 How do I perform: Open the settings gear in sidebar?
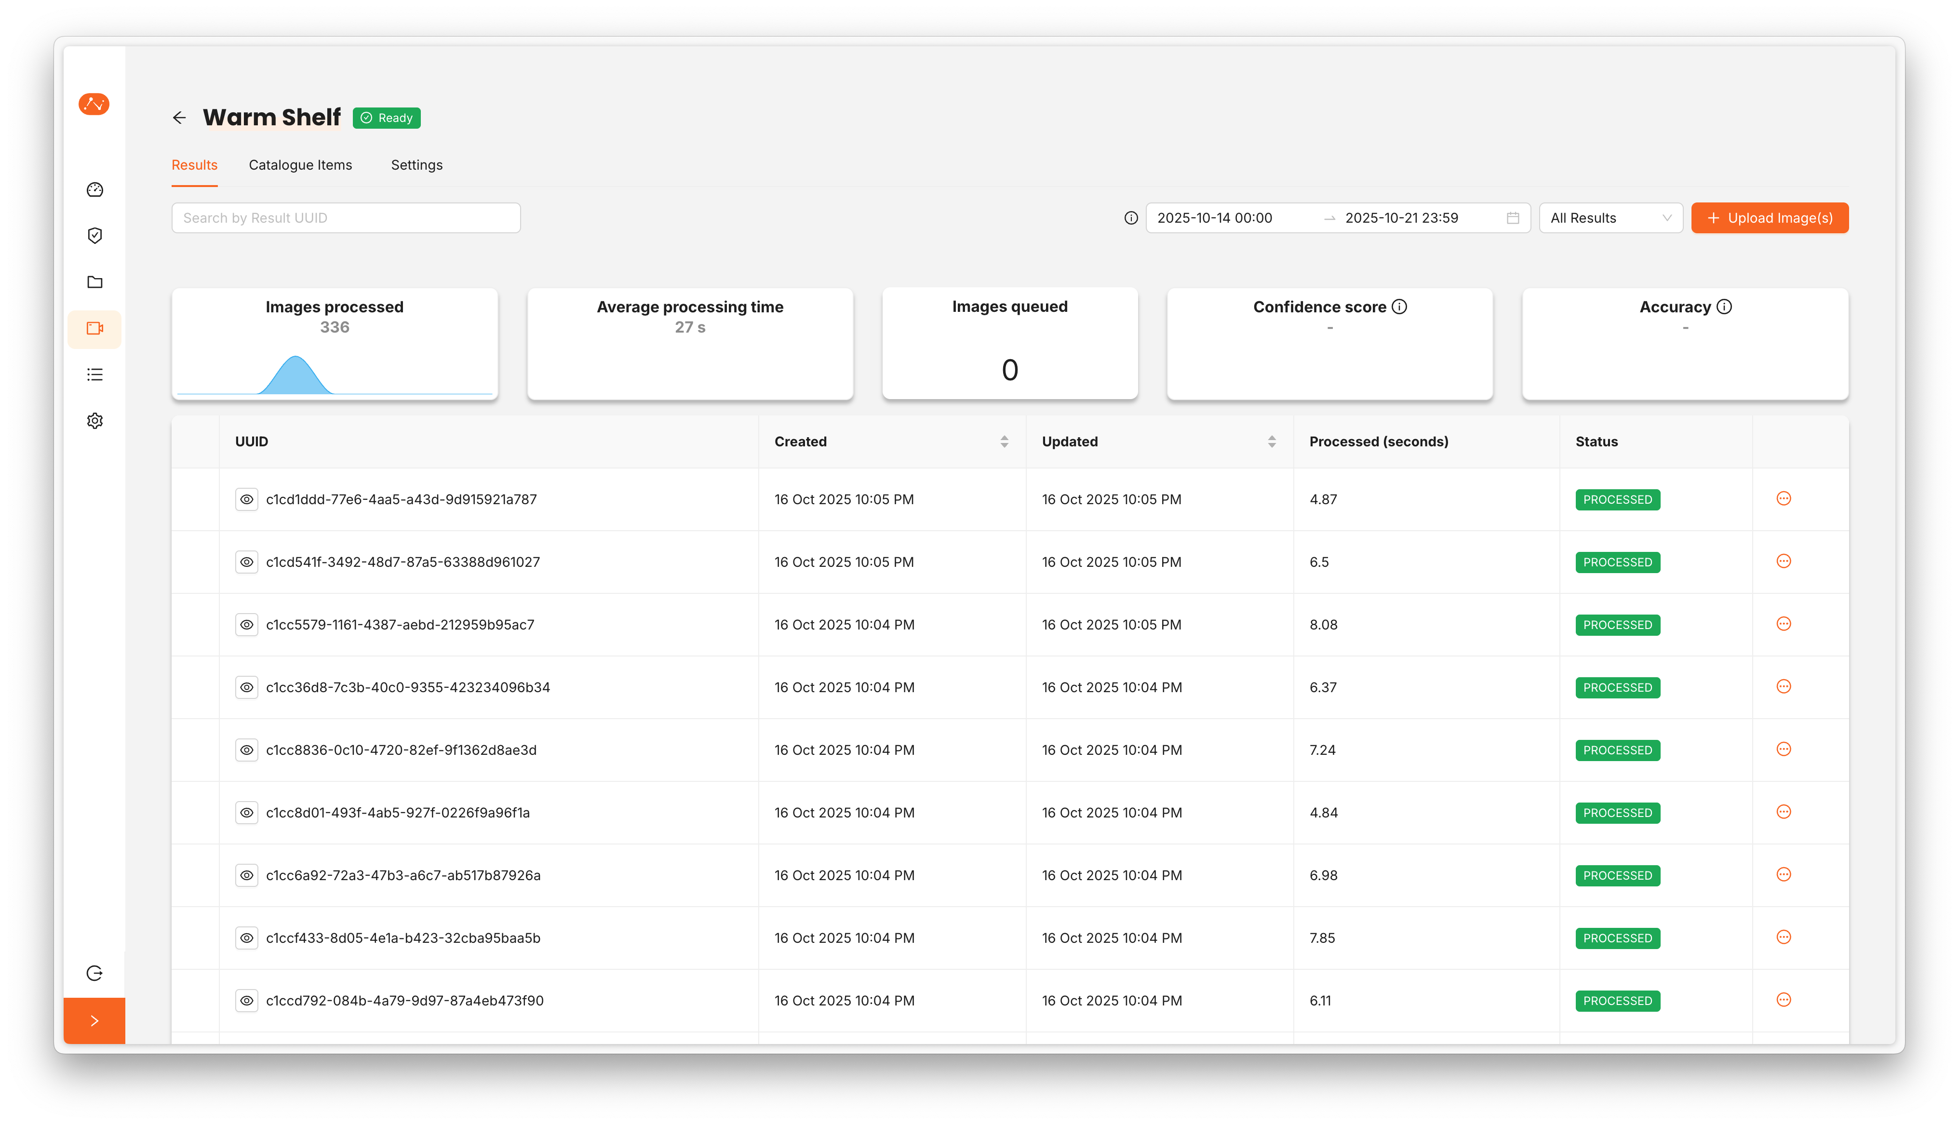tap(95, 421)
